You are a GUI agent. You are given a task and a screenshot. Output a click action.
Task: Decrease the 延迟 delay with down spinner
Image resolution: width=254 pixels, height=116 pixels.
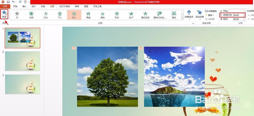pos(244,20)
